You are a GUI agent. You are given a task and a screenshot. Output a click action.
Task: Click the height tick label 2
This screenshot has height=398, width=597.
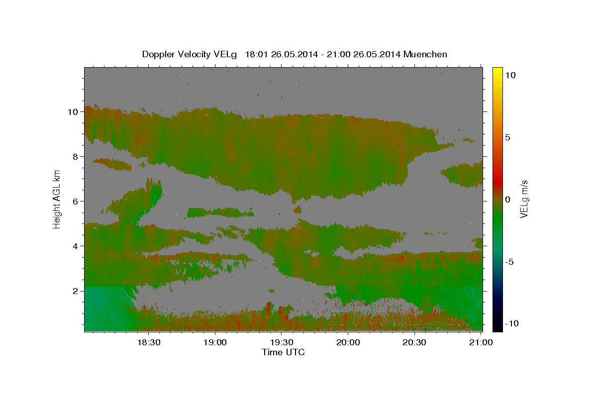coord(76,291)
